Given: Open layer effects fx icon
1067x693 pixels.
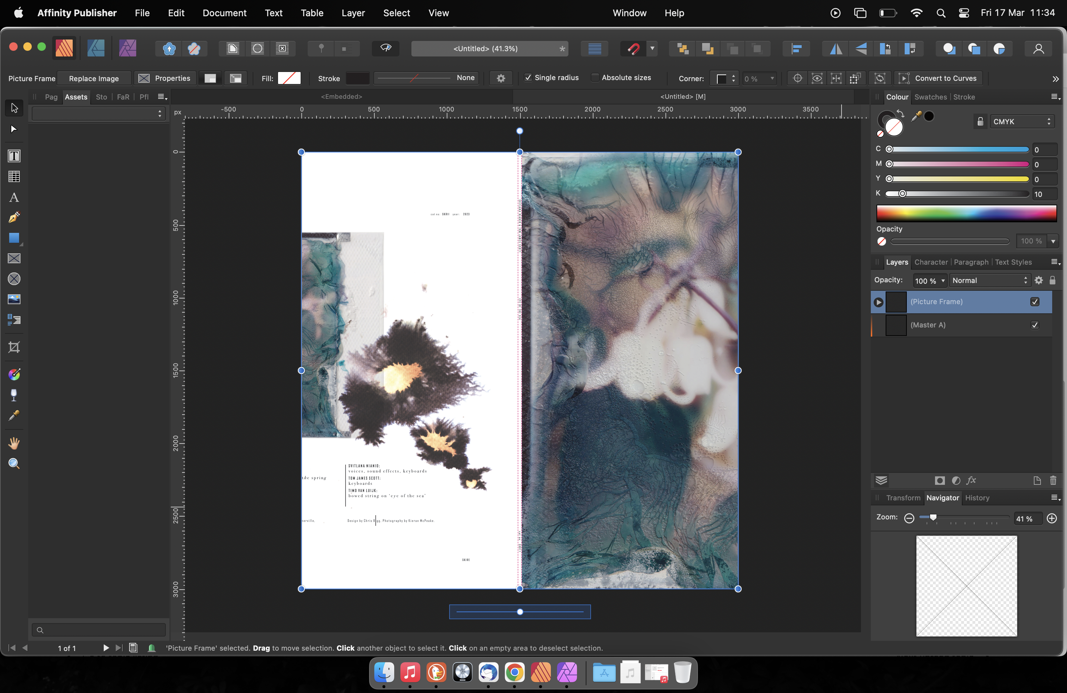Looking at the screenshot, I should (971, 481).
